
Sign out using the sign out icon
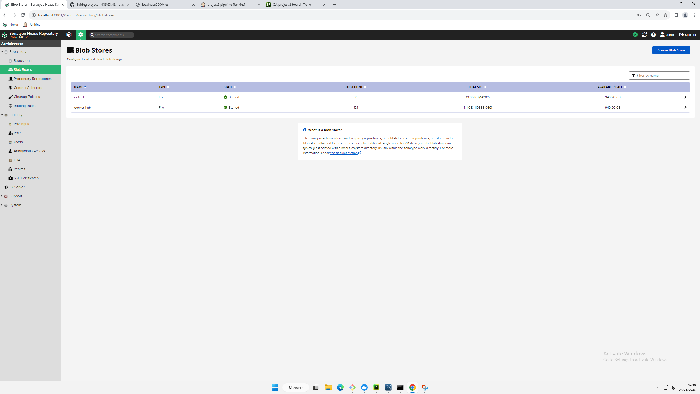click(x=687, y=34)
